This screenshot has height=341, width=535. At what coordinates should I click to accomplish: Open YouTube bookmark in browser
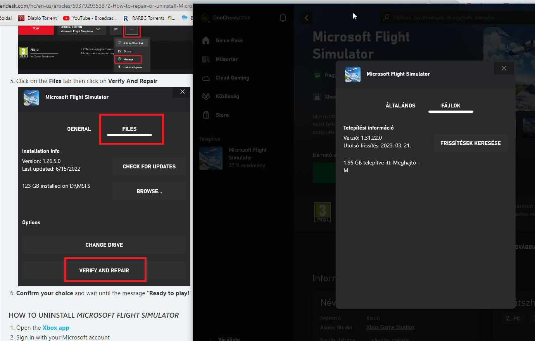click(x=90, y=18)
